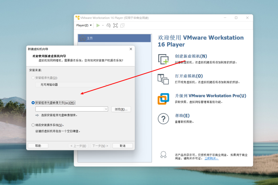Click the 取消 cancel button
Viewport: 278px width, 185px height.
click(x=123, y=146)
